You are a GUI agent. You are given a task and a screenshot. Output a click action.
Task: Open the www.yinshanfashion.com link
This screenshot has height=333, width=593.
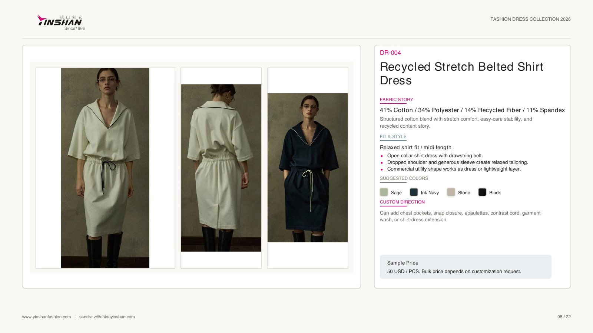click(47, 317)
